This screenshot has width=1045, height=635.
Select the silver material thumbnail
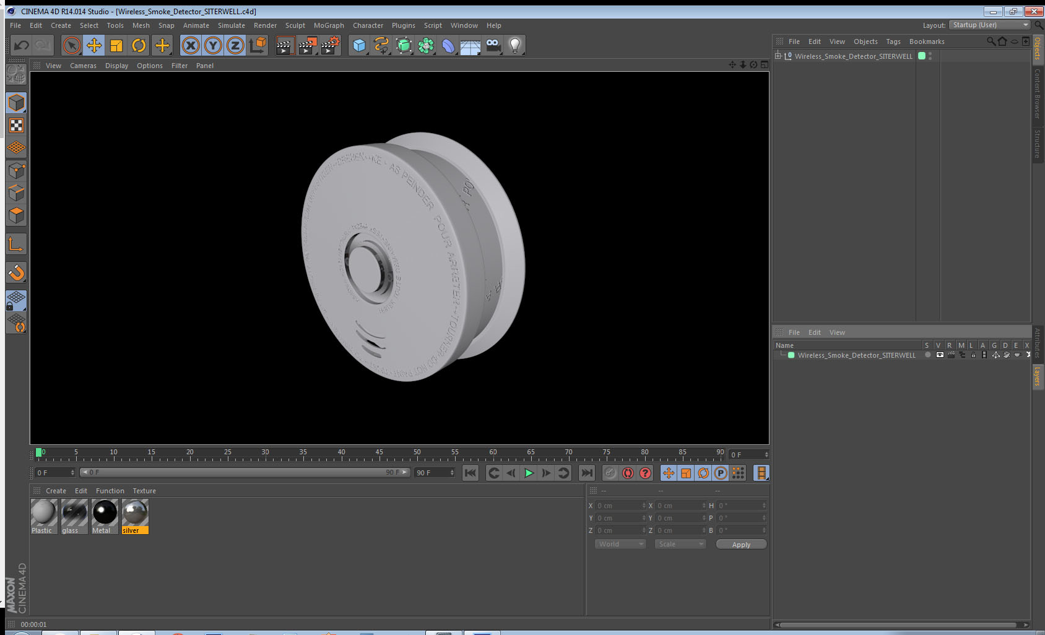point(135,516)
